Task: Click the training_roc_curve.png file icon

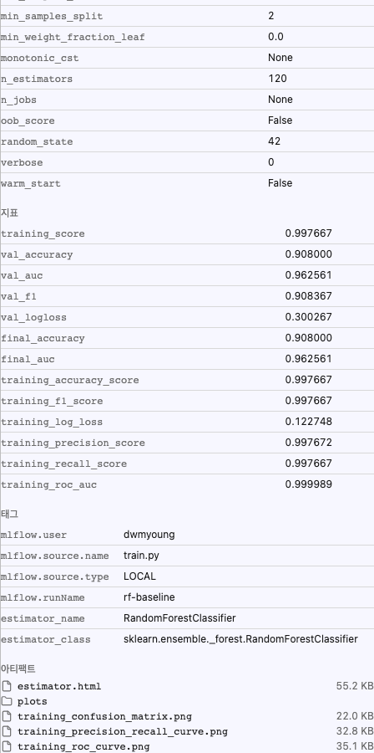Action: point(7,746)
